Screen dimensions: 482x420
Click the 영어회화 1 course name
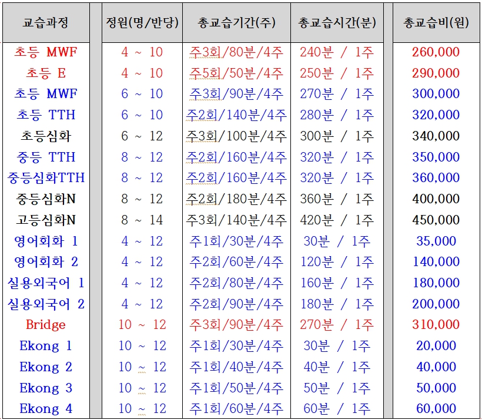pyautogui.click(x=46, y=241)
